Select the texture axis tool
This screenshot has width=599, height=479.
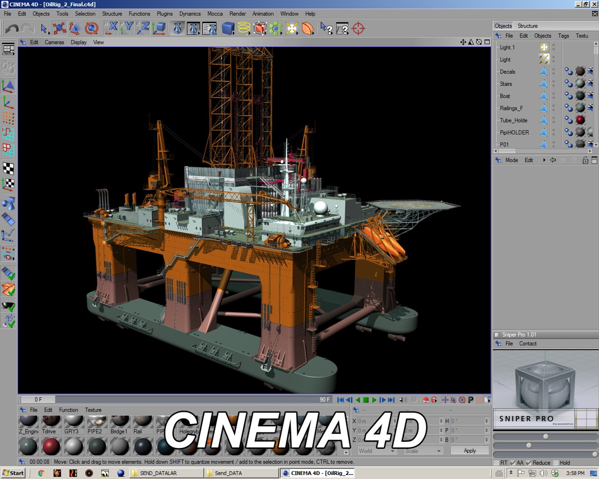coord(8,185)
